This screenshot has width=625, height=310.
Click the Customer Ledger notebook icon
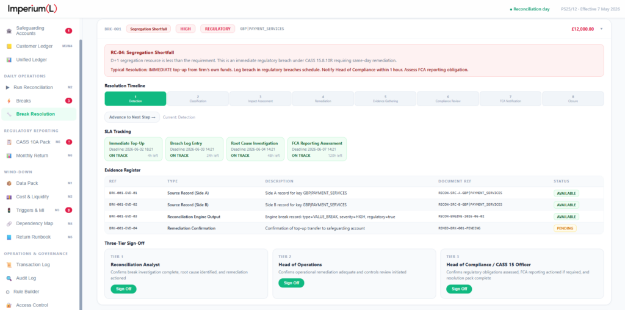9,46
